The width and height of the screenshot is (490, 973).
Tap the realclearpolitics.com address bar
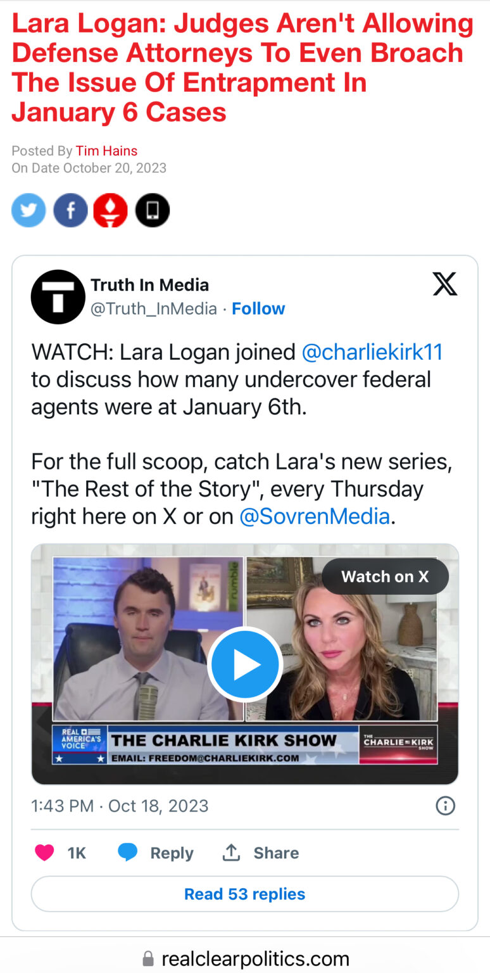(x=245, y=958)
